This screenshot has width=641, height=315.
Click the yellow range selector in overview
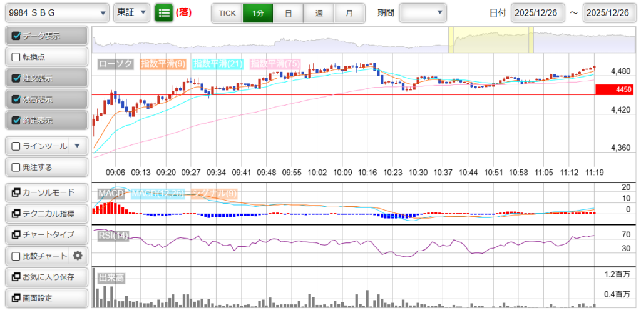pos(491,41)
